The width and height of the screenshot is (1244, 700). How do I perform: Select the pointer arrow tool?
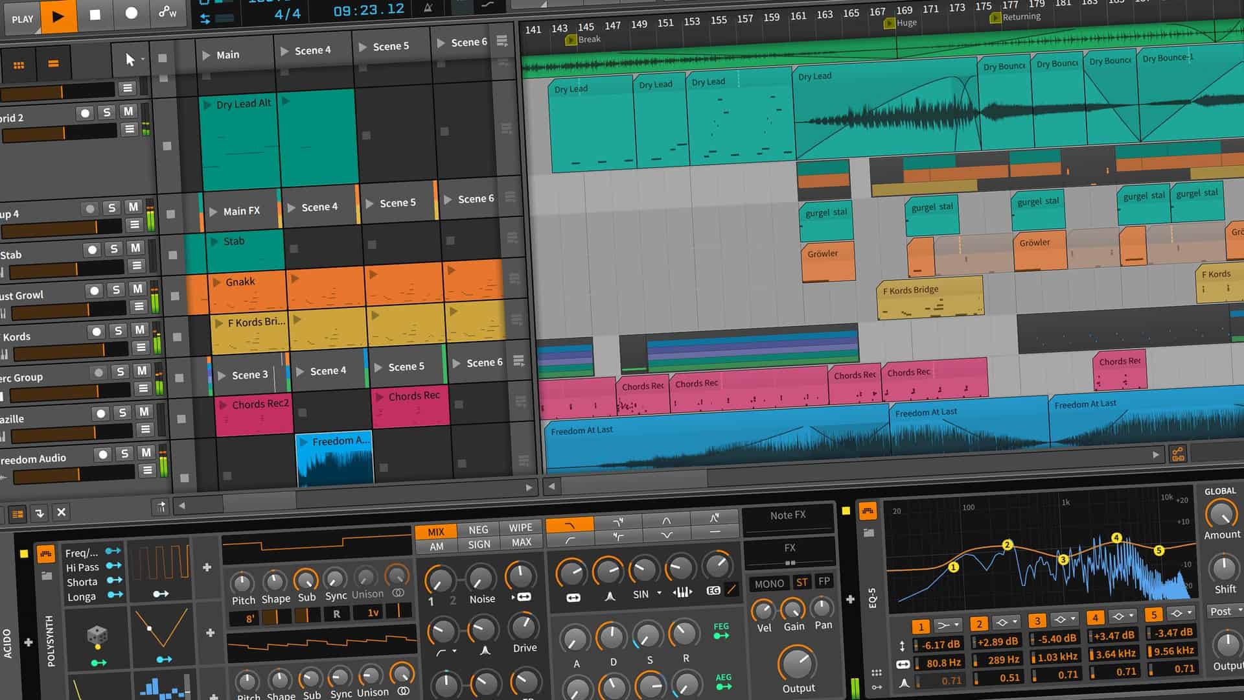point(130,60)
